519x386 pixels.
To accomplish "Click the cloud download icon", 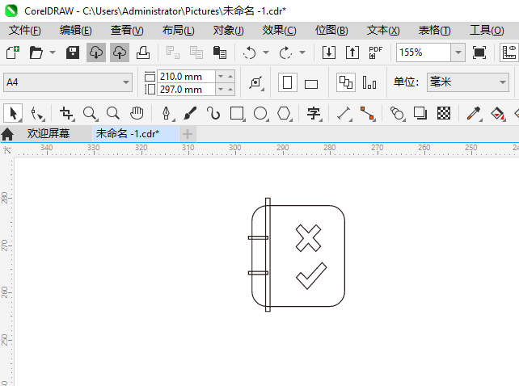I will coord(96,52).
